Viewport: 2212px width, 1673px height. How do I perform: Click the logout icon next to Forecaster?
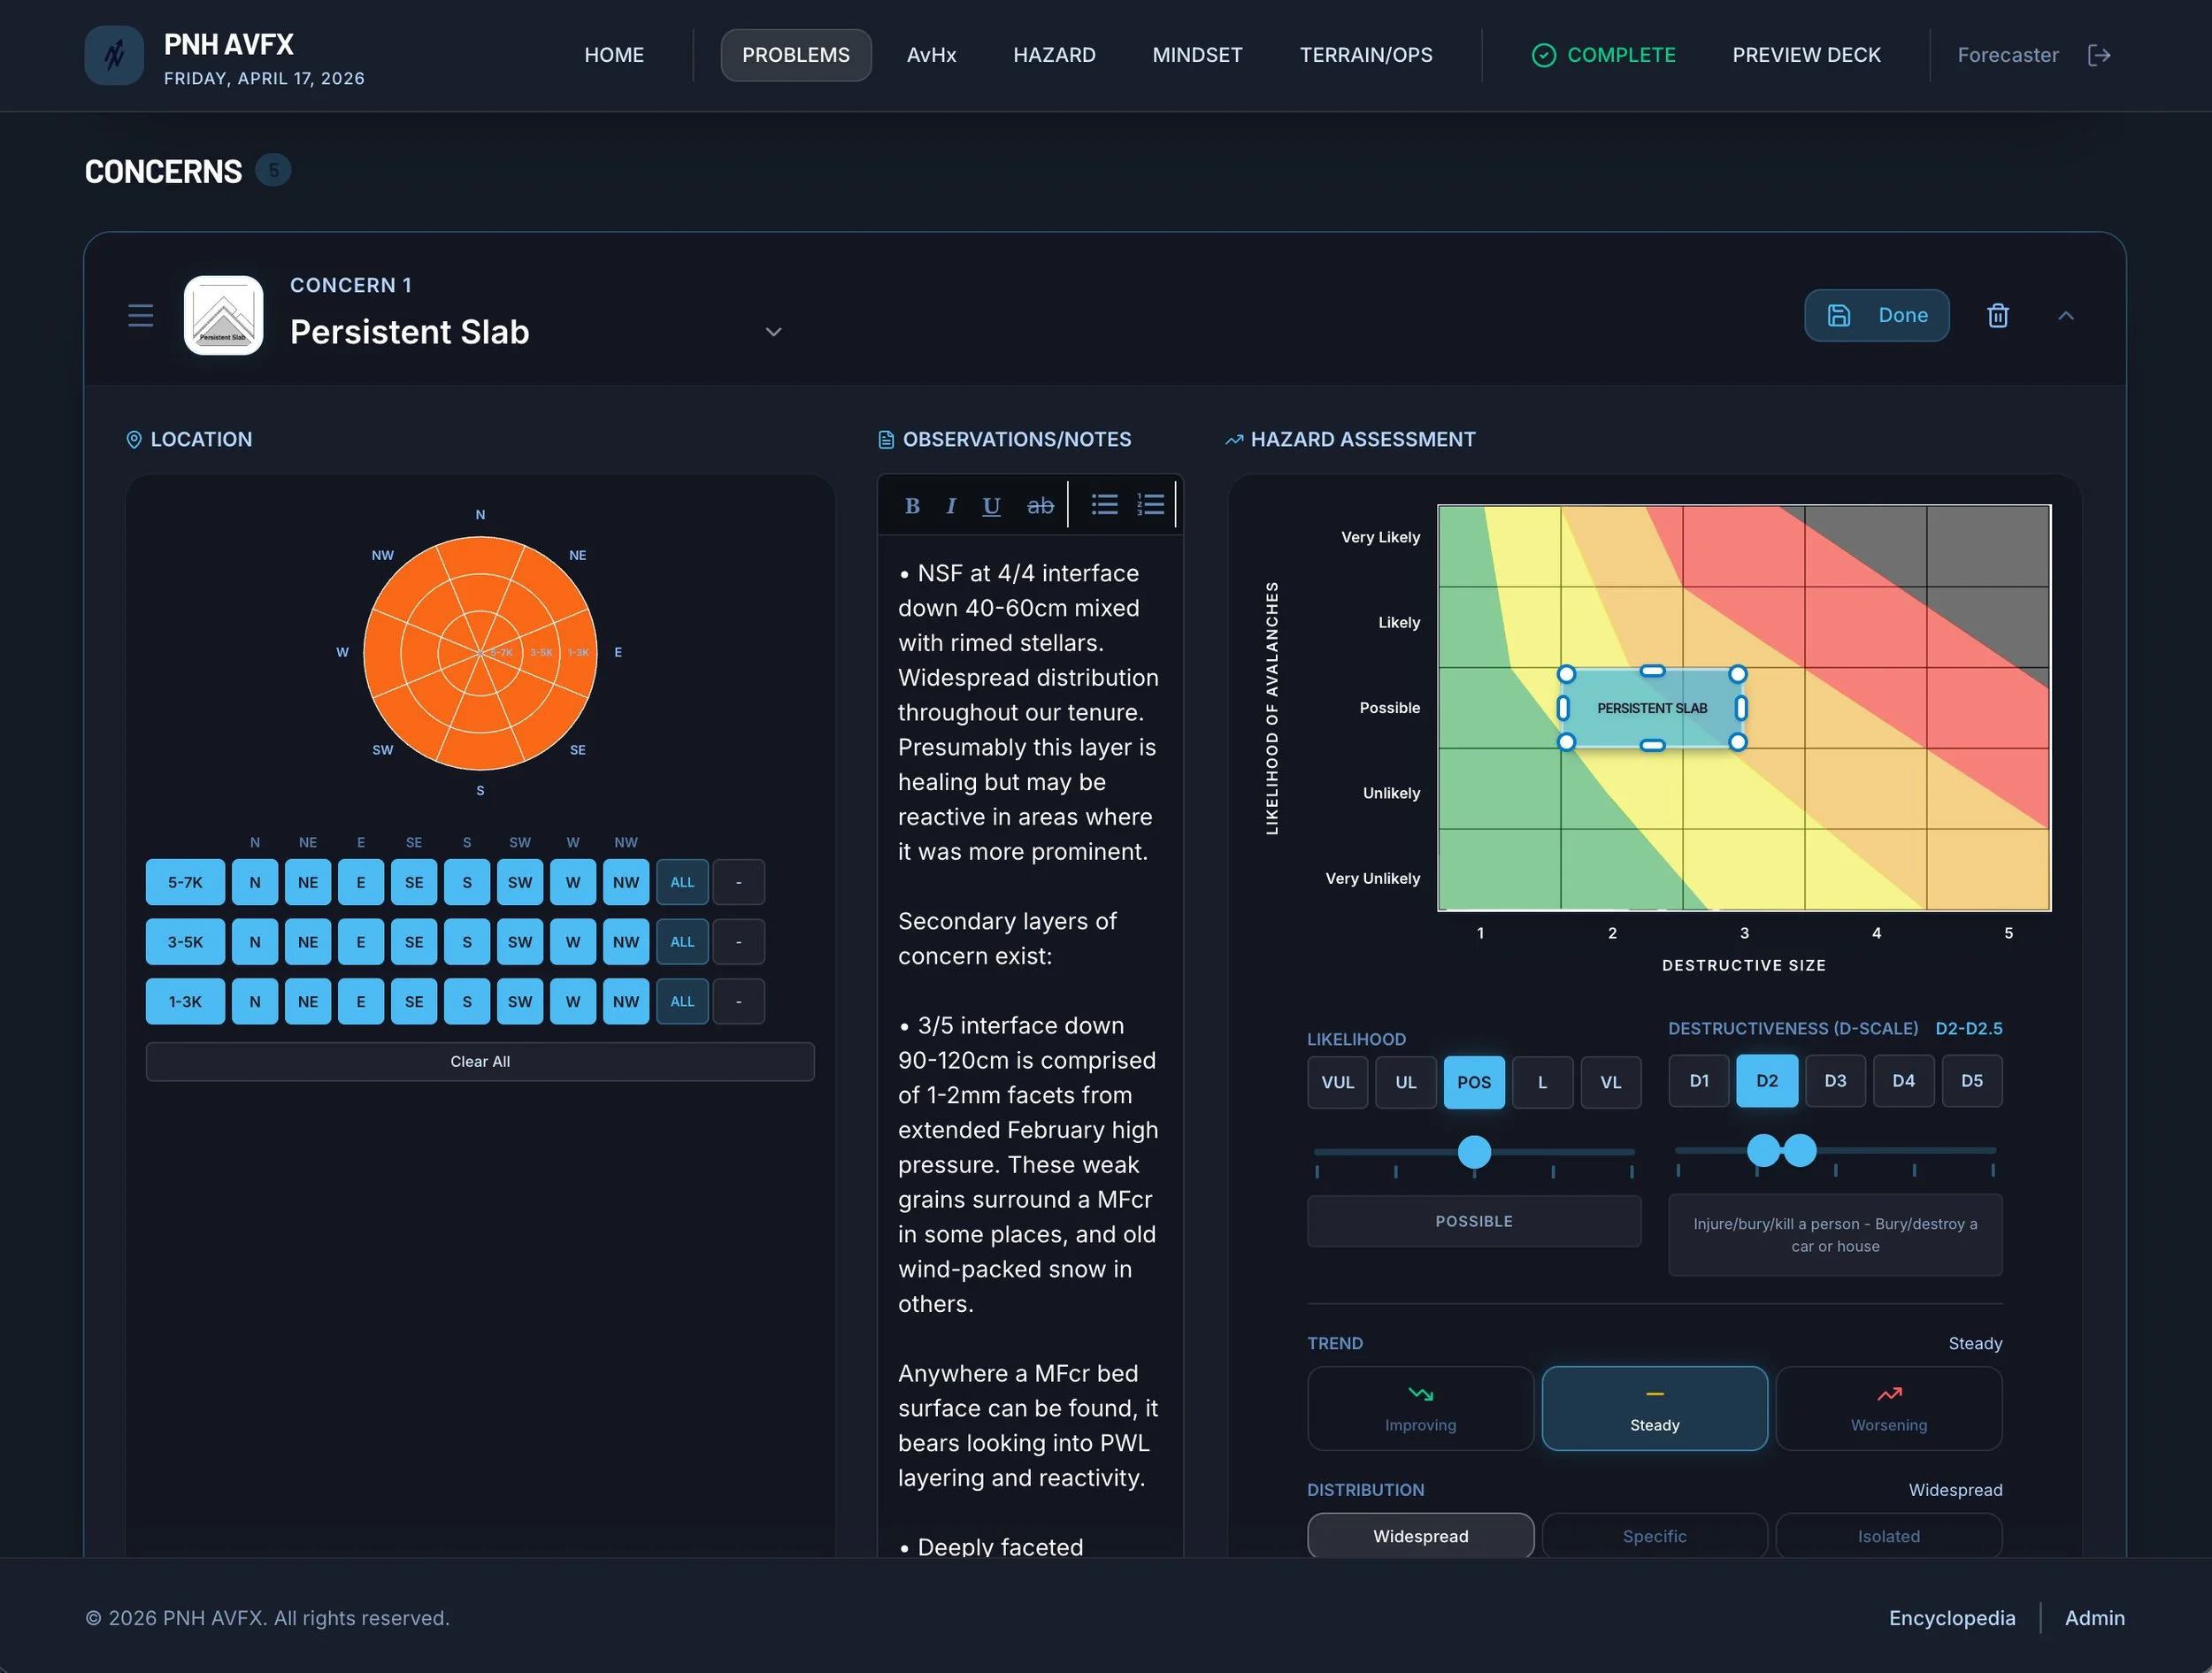pyautogui.click(x=2099, y=55)
